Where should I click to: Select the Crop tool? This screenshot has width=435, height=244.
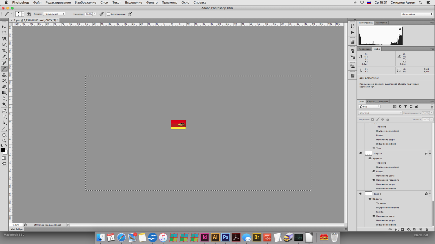click(4, 51)
